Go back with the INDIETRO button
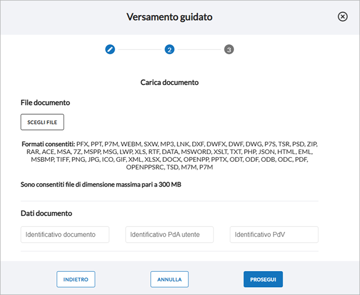This screenshot has height=295, width=360. (75, 279)
